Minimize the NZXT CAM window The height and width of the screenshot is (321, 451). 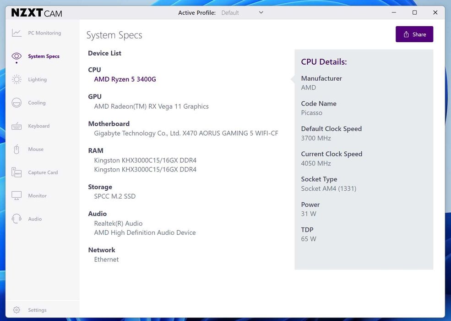pyautogui.click(x=394, y=12)
